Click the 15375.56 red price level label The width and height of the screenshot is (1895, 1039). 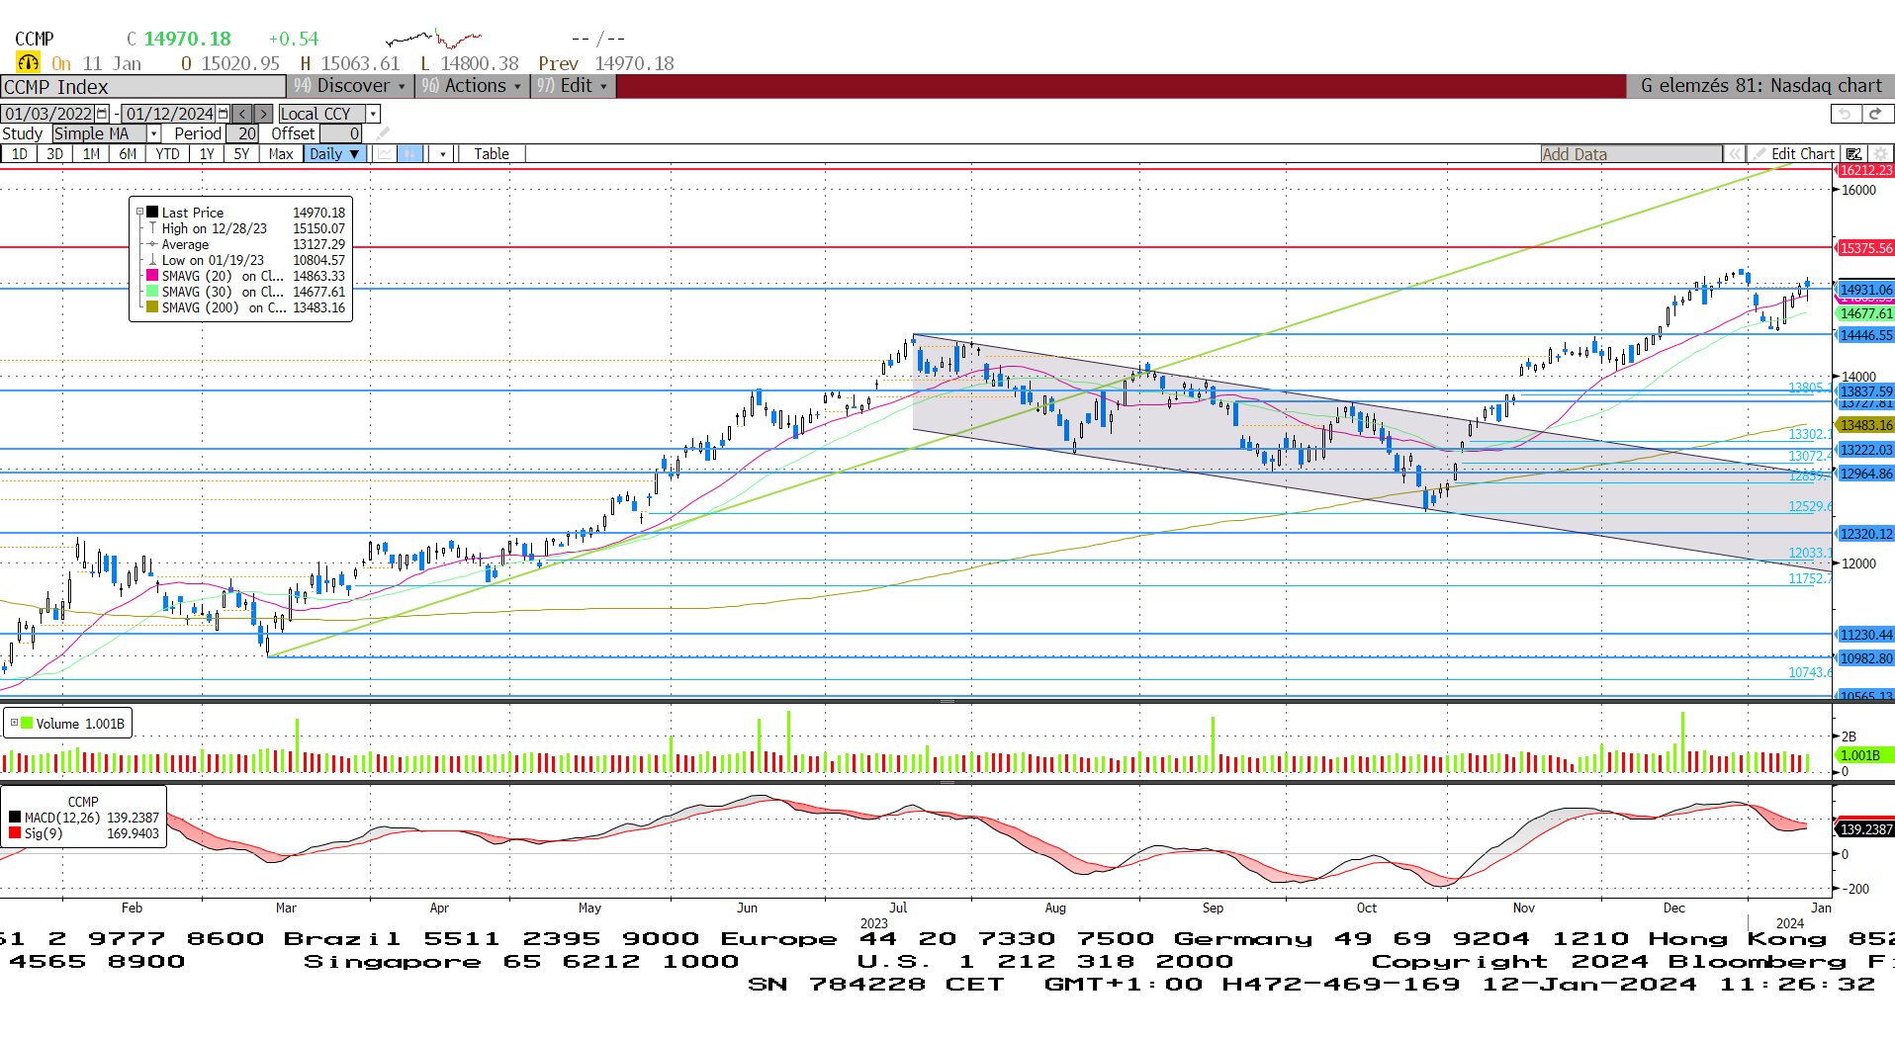point(1865,248)
